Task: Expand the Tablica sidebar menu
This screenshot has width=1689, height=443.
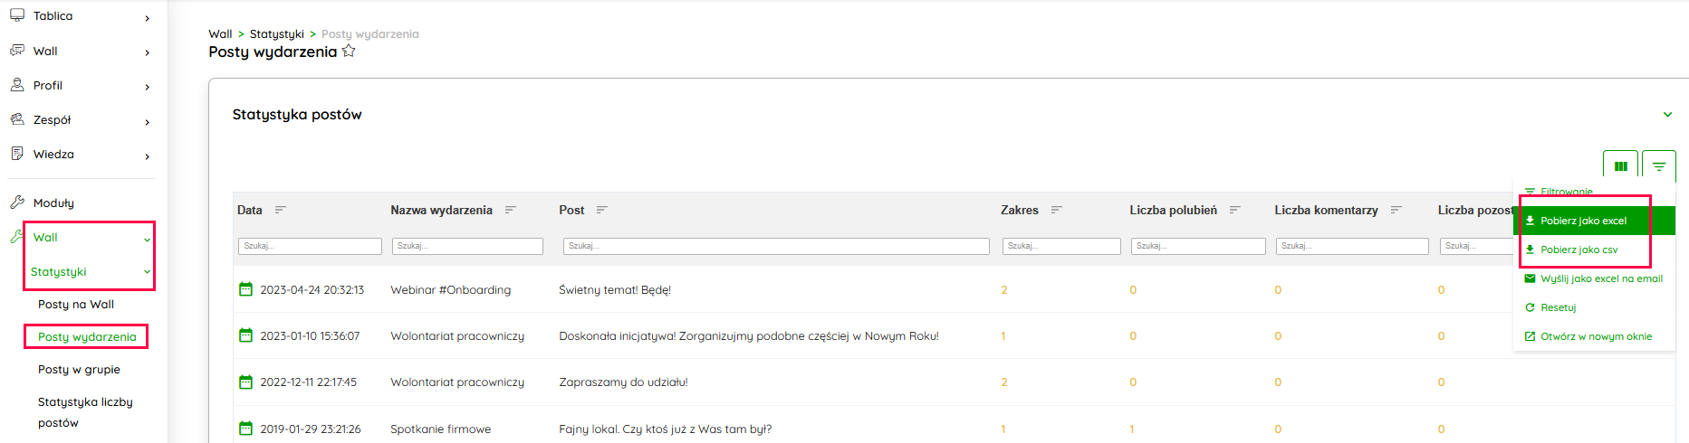Action: 147,17
